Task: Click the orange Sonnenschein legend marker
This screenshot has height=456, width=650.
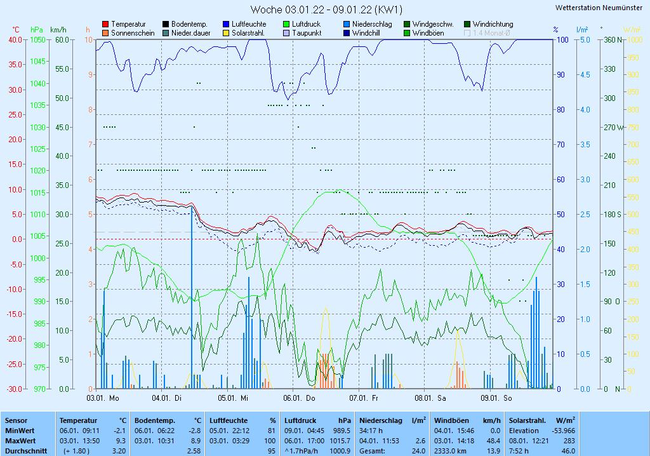Action: click(105, 33)
